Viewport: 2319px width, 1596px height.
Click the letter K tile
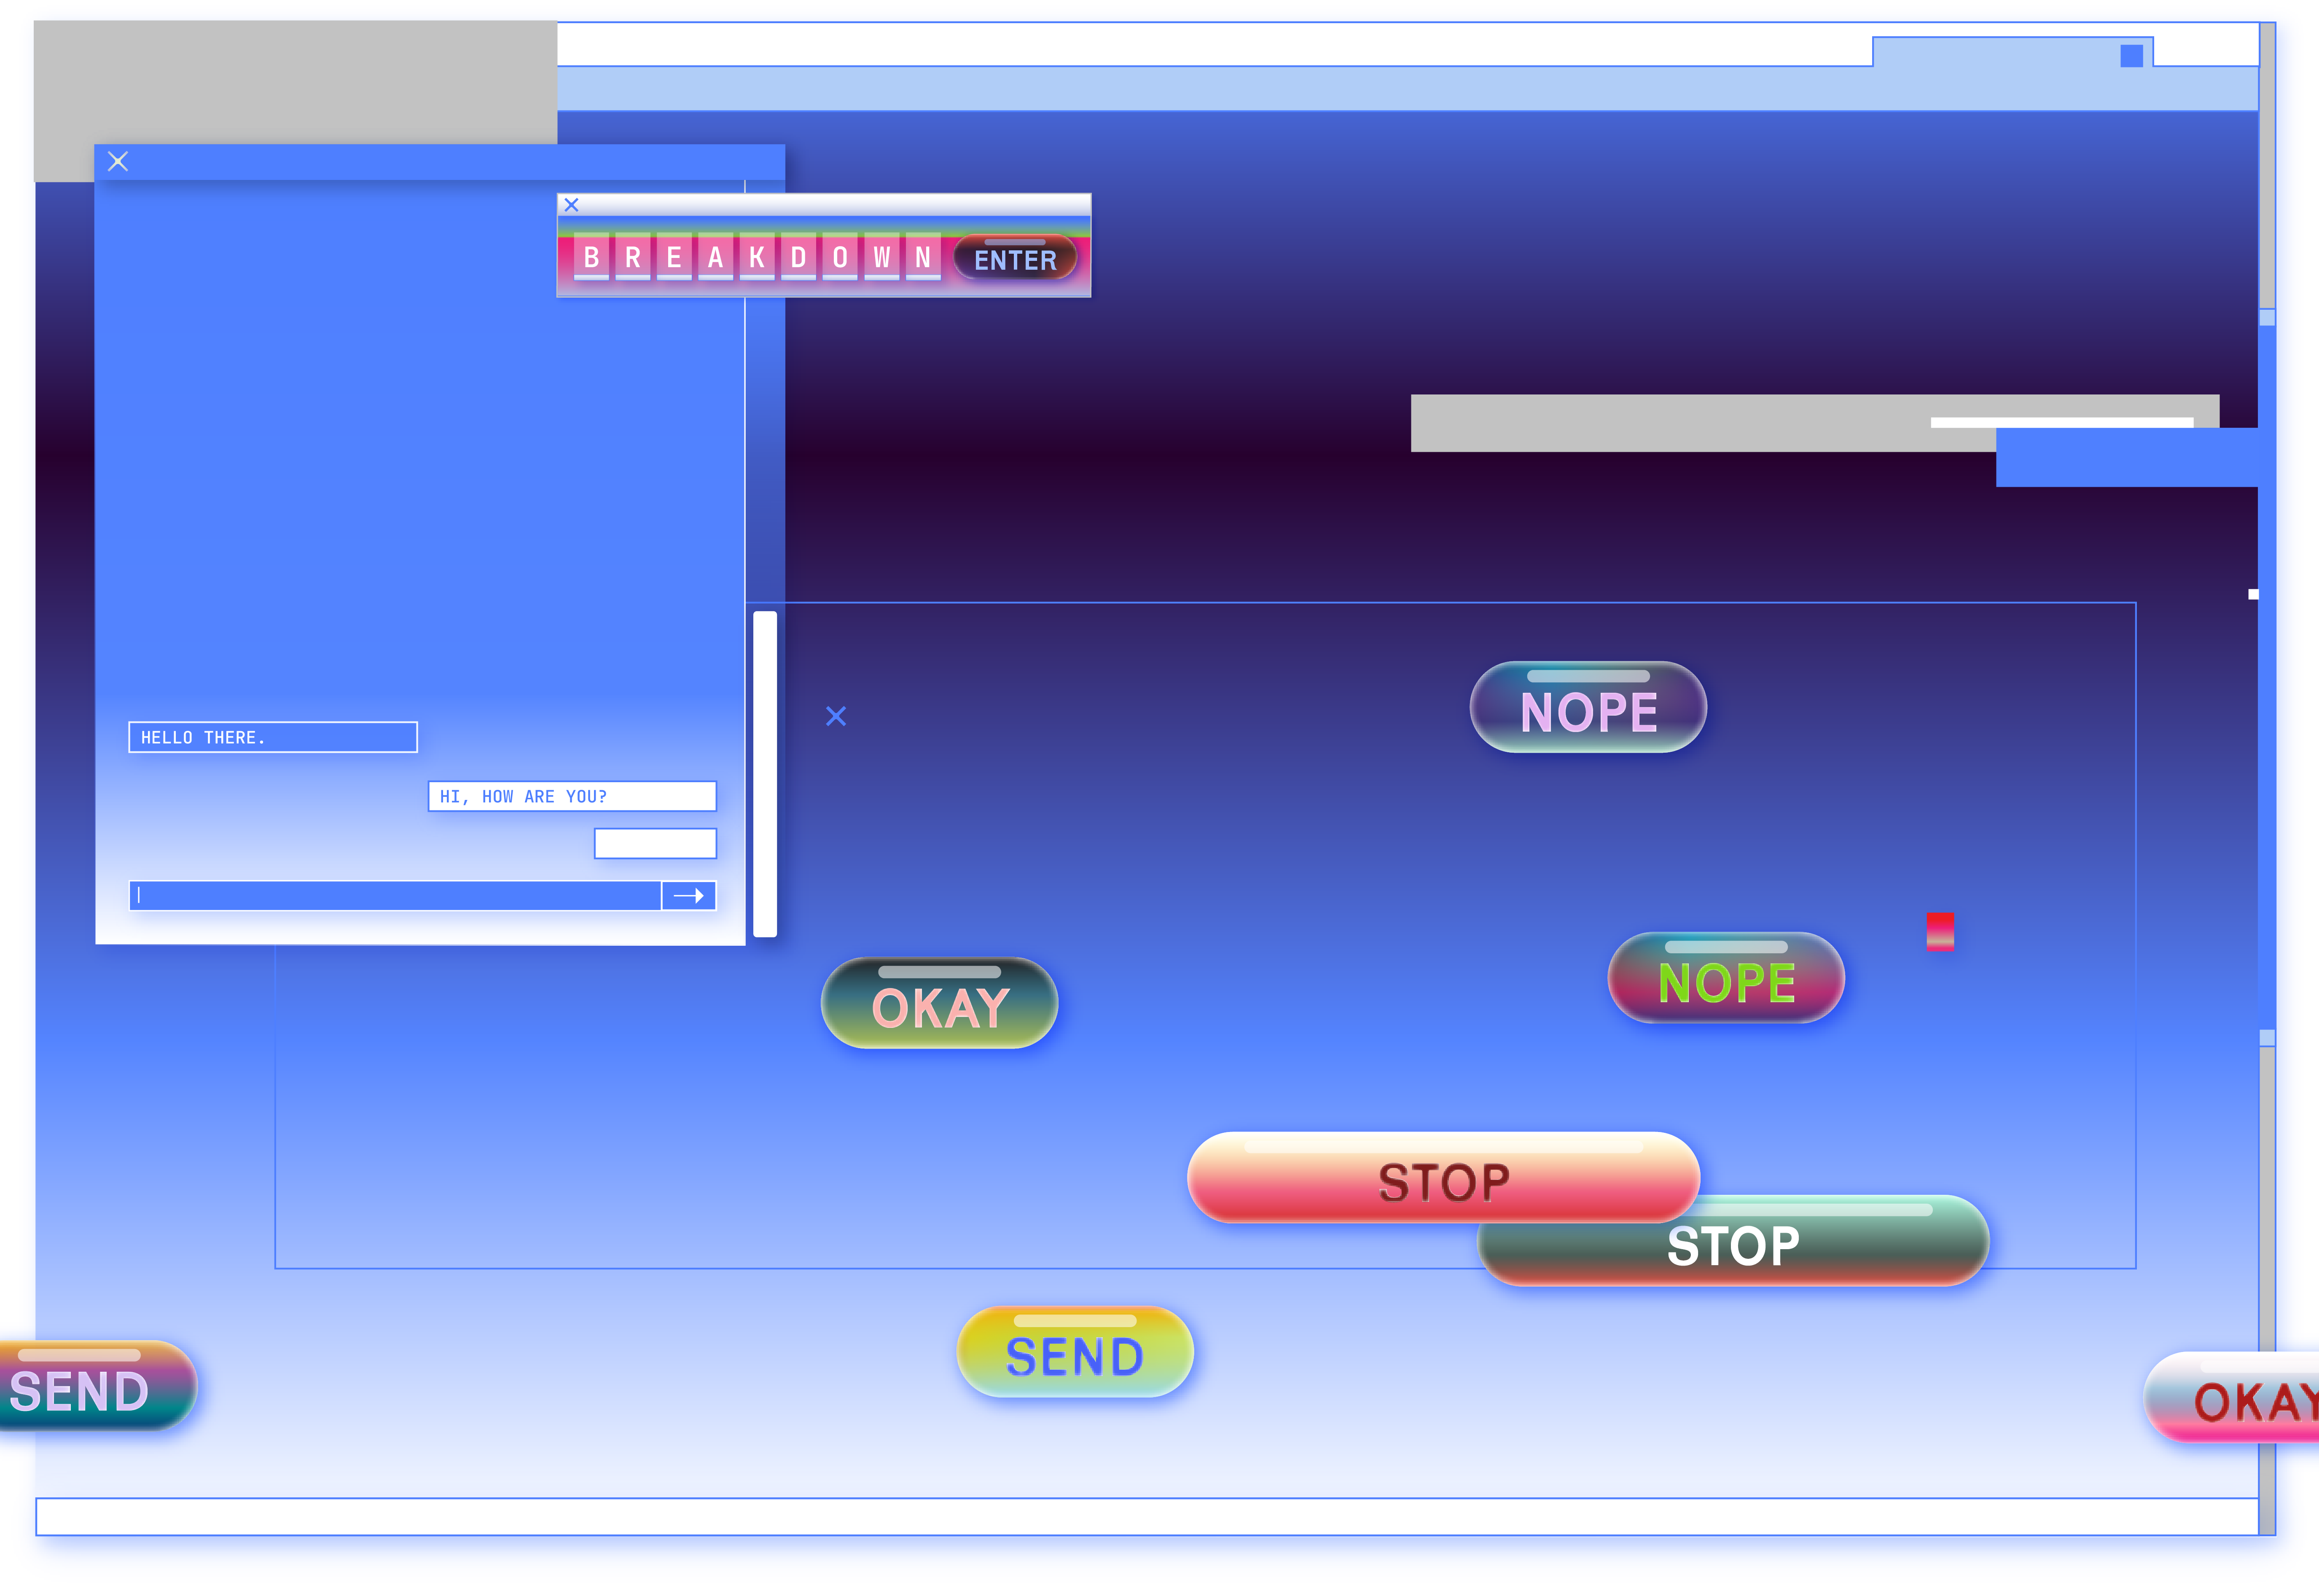(757, 258)
